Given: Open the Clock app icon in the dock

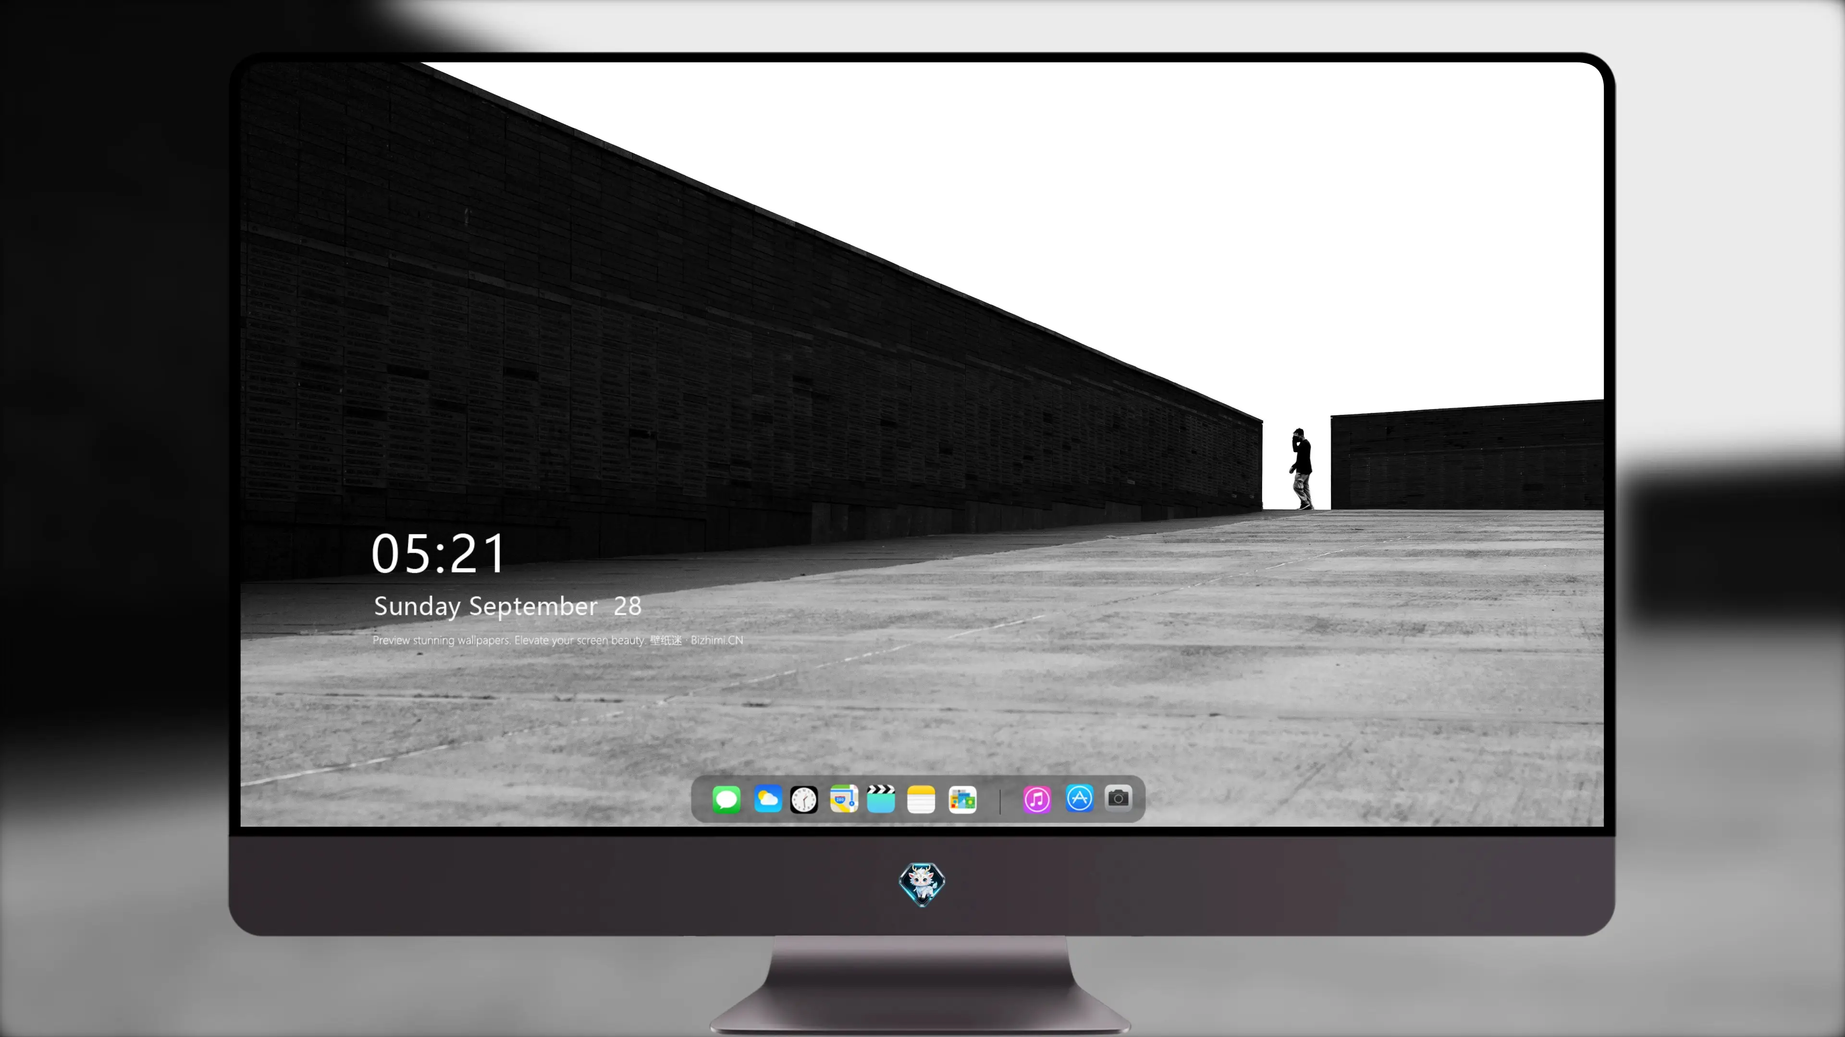Looking at the screenshot, I should (804, 799).
